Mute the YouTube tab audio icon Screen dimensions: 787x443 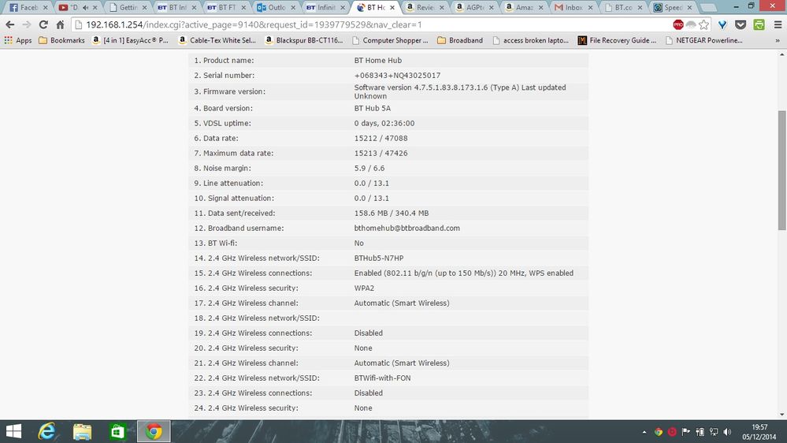pos(85,8)
